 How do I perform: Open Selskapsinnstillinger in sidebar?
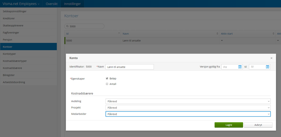28,11
